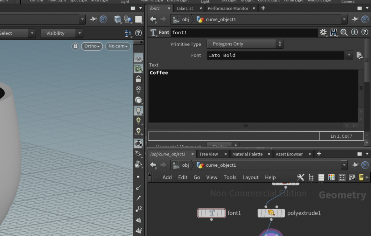Open the Polygons Only primitive type dropdown

(245, 44)
